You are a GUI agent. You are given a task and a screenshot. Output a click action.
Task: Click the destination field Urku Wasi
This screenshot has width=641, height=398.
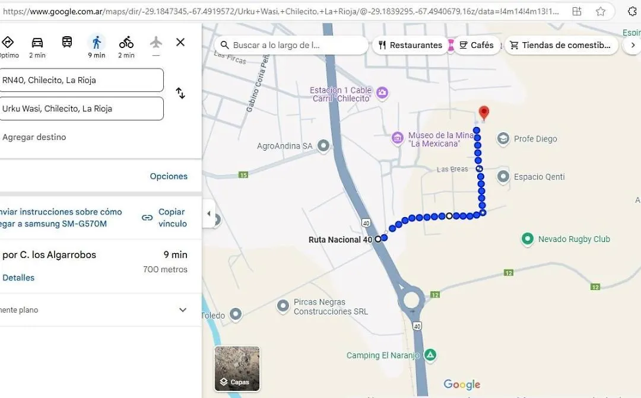pyautogui.click(x=81, y=109)
